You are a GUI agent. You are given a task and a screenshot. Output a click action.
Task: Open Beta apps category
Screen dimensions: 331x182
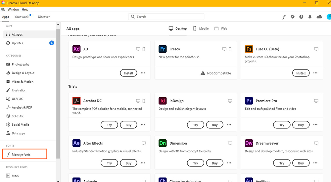[x=18, y=133]
